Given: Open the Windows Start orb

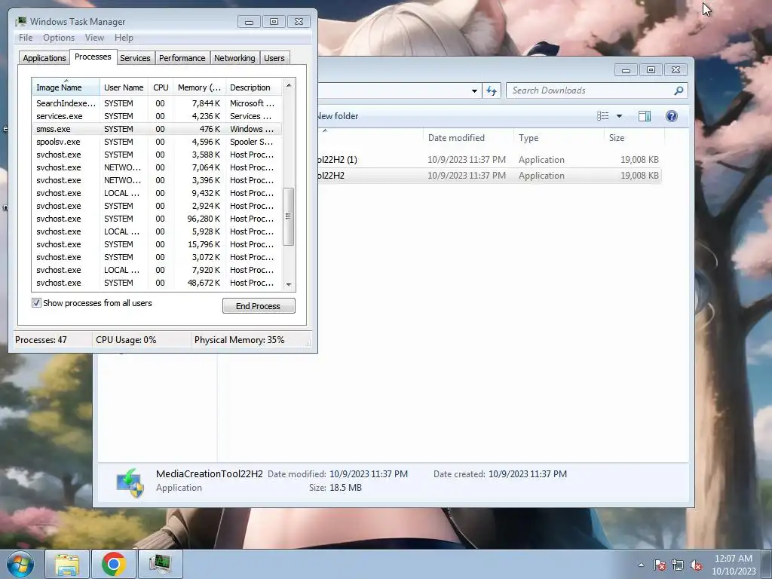Looking at the screenshot, I should tap(20, 564).
